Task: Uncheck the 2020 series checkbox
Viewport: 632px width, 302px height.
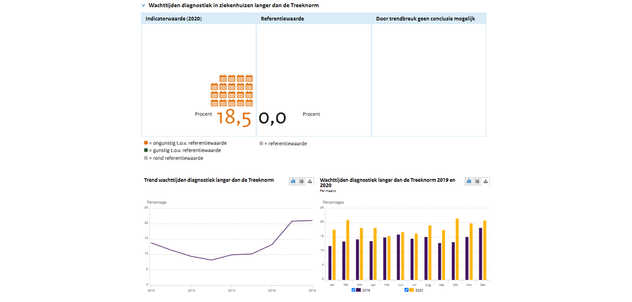Action: click(x=407, y=290)
